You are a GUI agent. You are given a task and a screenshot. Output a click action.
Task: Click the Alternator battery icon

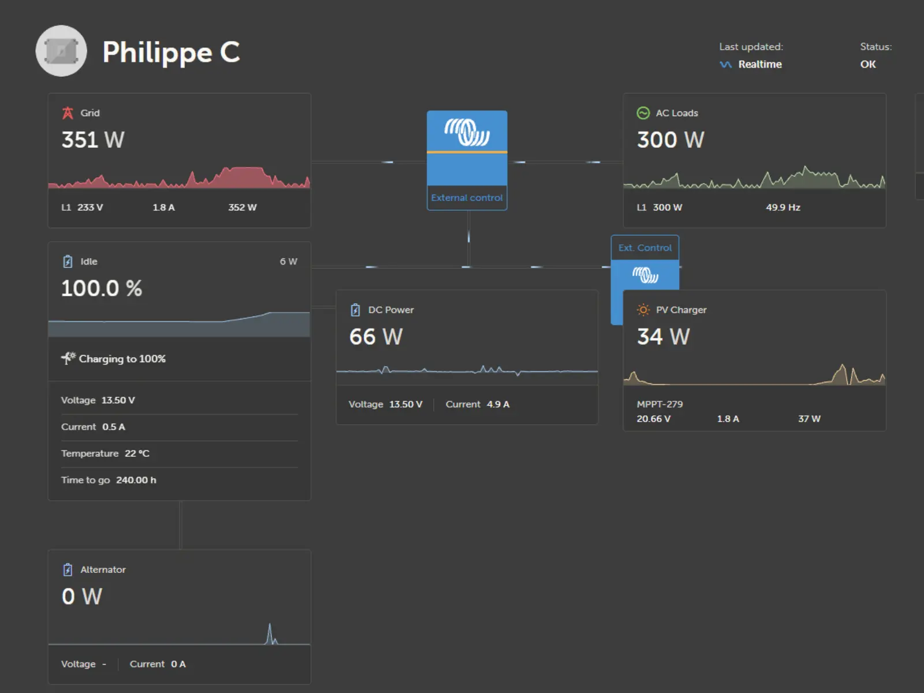(x=68, y=569)
